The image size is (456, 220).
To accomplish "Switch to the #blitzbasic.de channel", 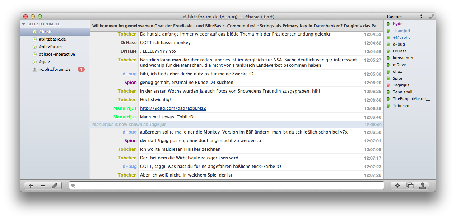I will pos(52,39).
